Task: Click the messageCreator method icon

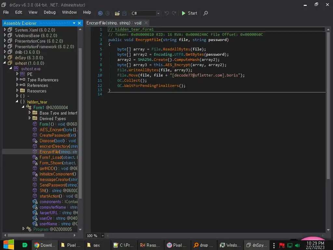Action: coord(35,179)
